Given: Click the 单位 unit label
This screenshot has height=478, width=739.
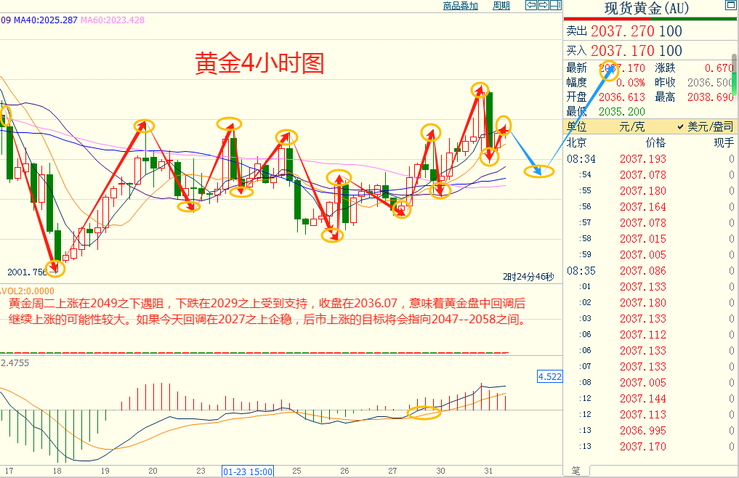Looking at the screenshot, I should (576, 126).
